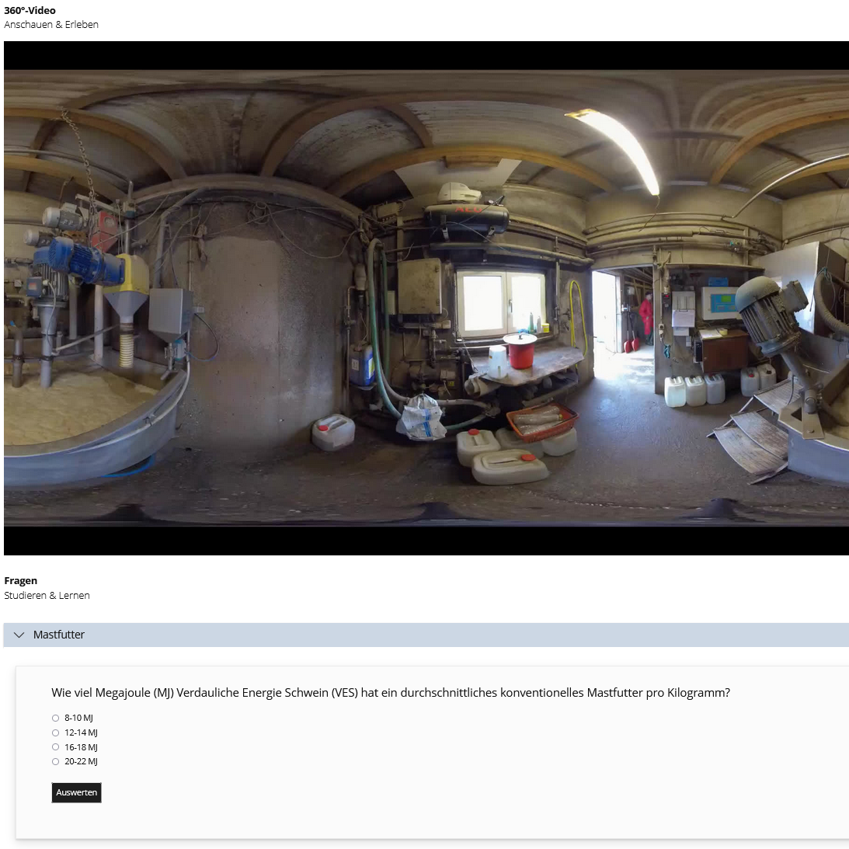Viewport: 849px width, 849px height.
Task: Collapse the Mastfutter section chevron
Action: click(19, 635)
